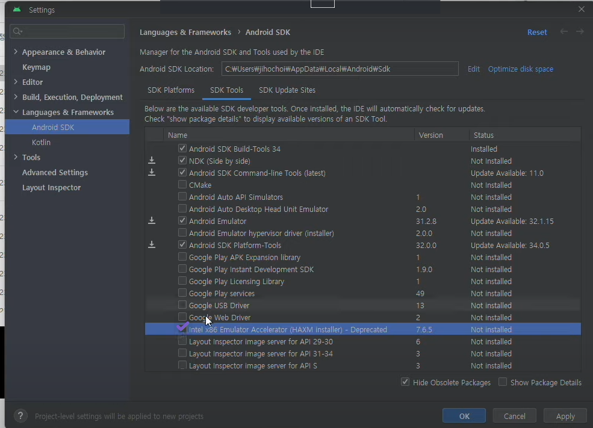Screen dimensions: 593x428
Task: Switch to SDK Platforms tab
Action: (171, 90)
